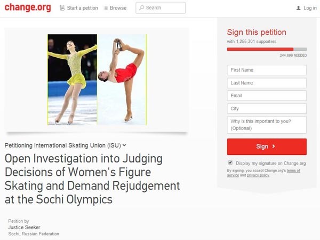
Task: Click the change.org logo
Action: point(28,8)
